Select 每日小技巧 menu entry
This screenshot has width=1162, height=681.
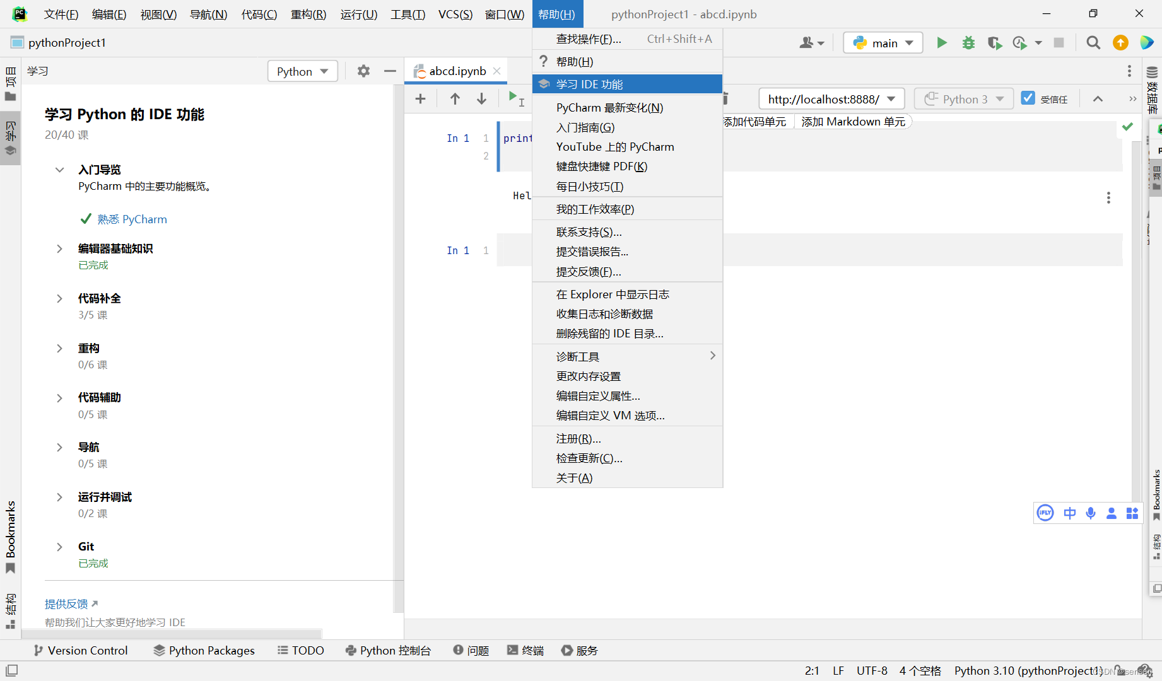coord(628,187)
